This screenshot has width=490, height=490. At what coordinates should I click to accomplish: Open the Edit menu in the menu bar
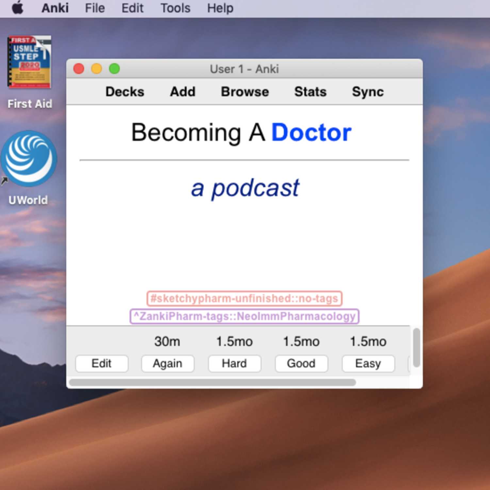point(132,8)
